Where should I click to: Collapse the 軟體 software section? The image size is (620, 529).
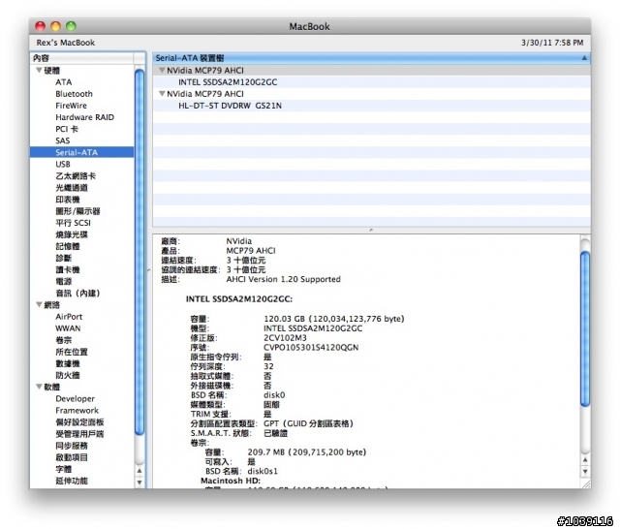tap(39, 387)
